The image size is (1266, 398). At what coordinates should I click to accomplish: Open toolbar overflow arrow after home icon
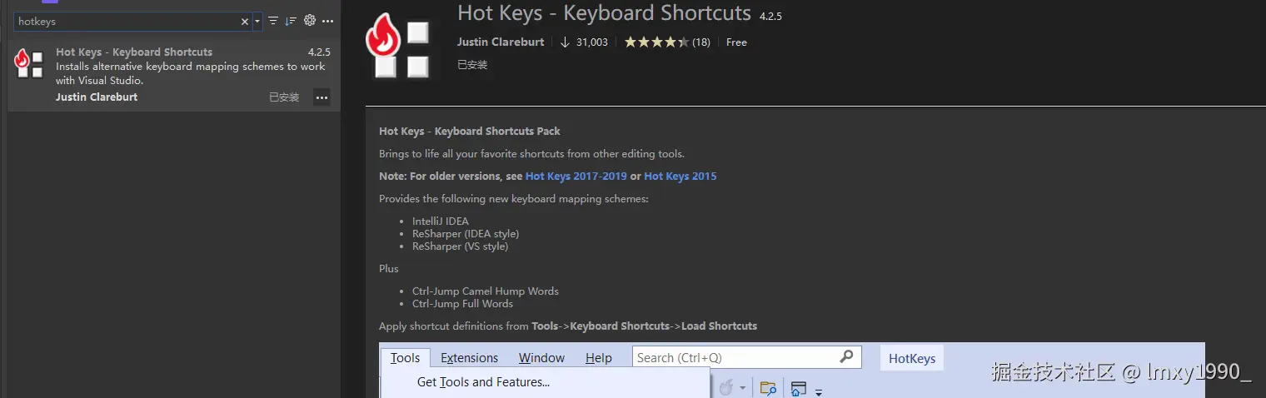[819, 392]
